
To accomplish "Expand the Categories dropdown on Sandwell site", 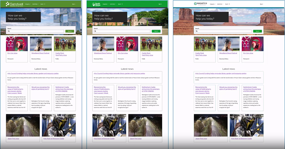I will 28,4.
